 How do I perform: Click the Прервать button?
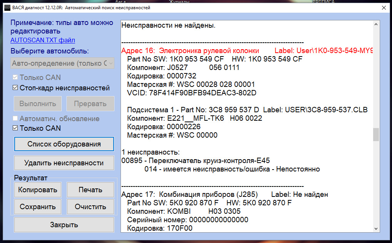pyautogui.click(x=90, y=104)
